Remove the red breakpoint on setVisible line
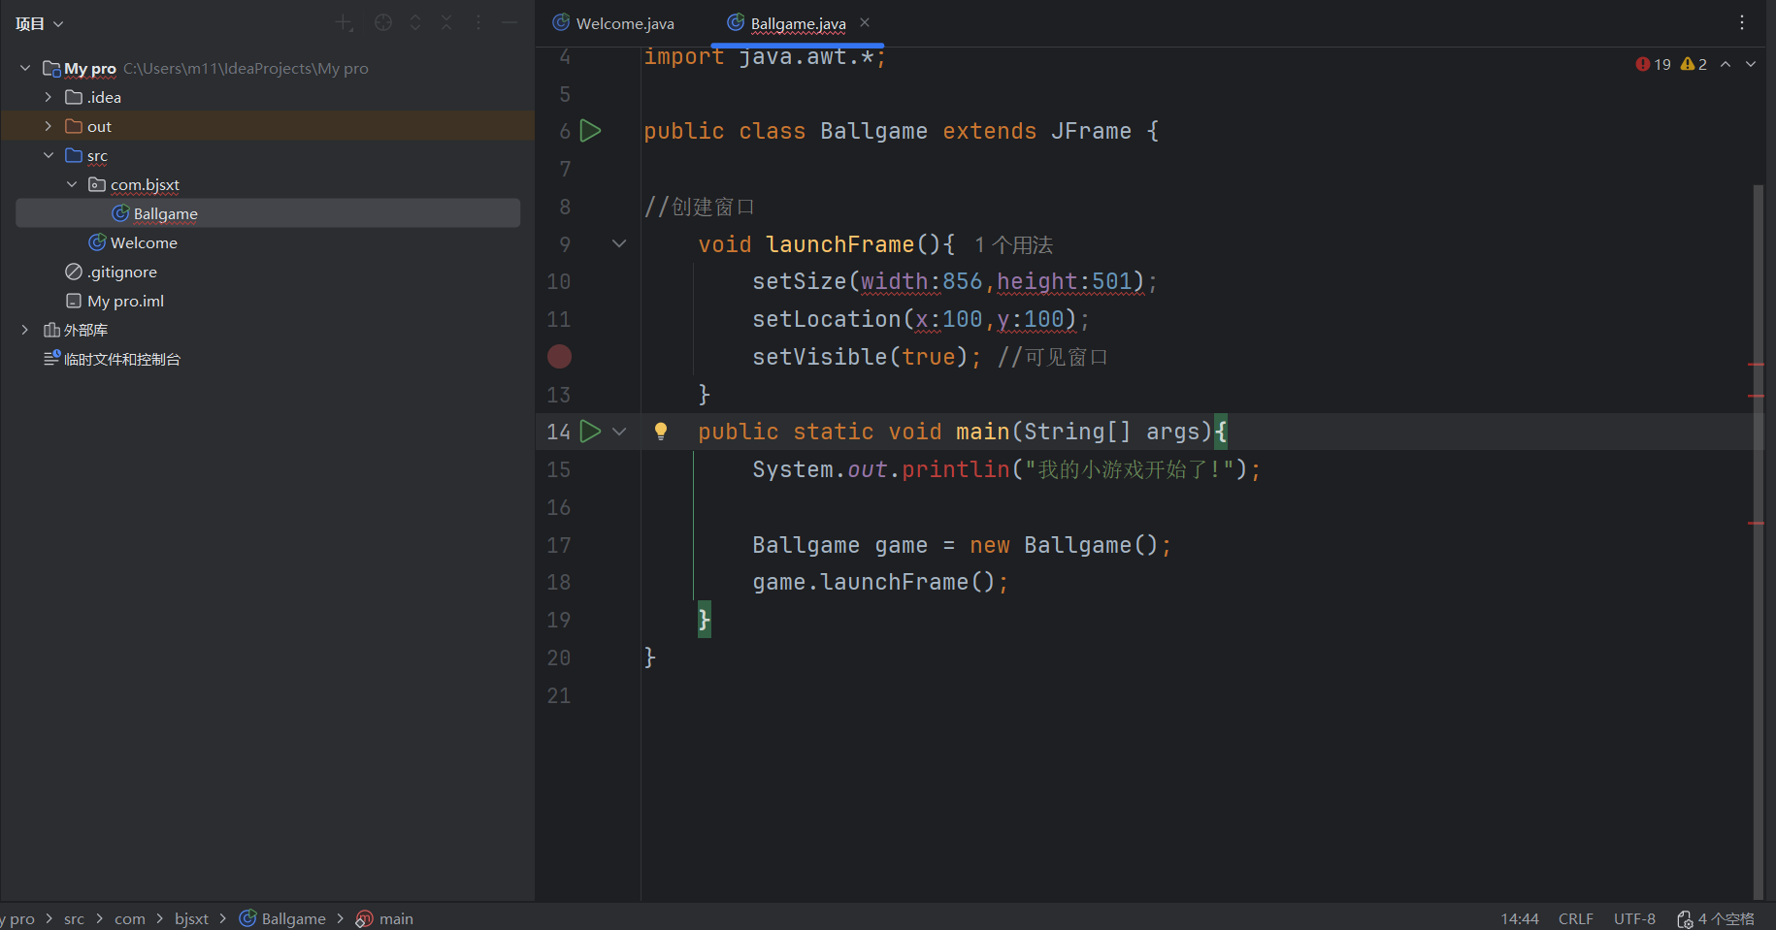Image resolution: width=1776 pixels, height=930 pixels. pyautogui.click(x=559, y=357)
